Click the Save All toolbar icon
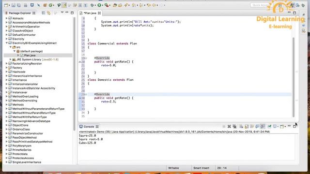Image resolution: width=310 pixels, height=174 pixels. pyautogui.click(x=19, y=5)
